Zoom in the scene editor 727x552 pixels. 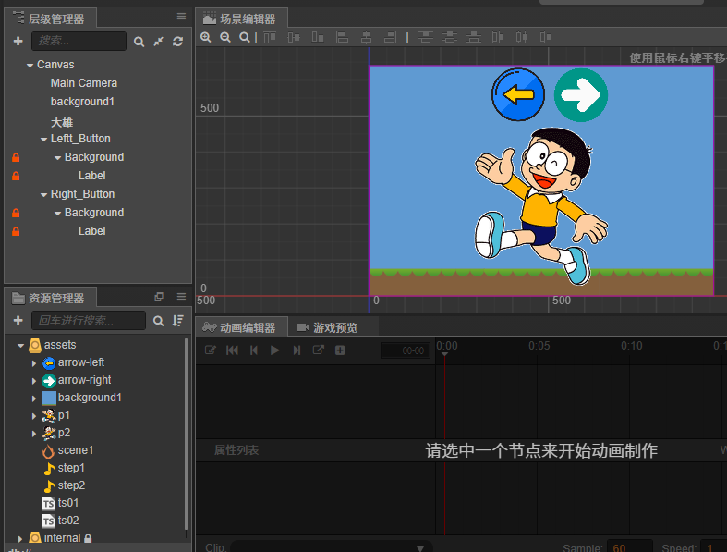(206, 38)
